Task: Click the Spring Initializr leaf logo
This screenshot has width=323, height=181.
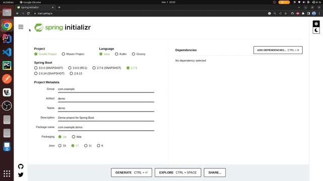Action: coord(39,27)
